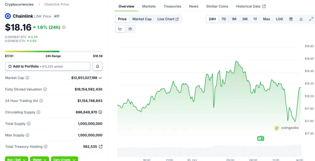Navigate to Cryptocurrencies breadcrumb link
The height and width of the screenshot is (161, 315).
(x=19, y=5)
